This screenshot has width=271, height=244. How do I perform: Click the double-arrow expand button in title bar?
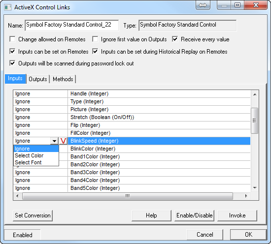click(203, 5)
